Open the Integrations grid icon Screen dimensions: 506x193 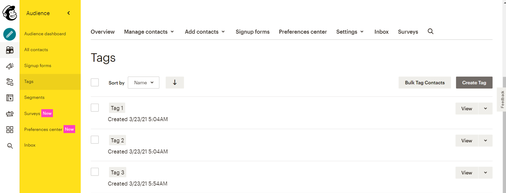pos(10,130)
